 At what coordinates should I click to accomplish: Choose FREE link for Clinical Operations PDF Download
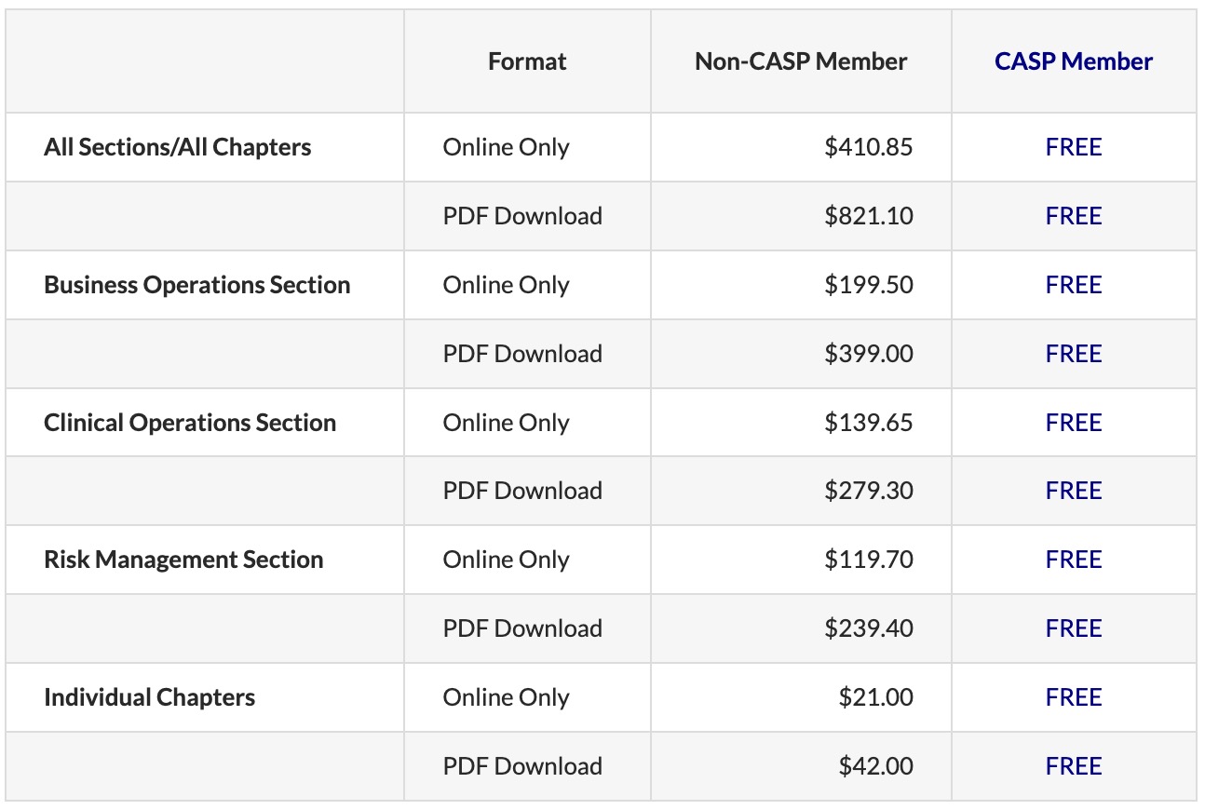pos(1074,491)
